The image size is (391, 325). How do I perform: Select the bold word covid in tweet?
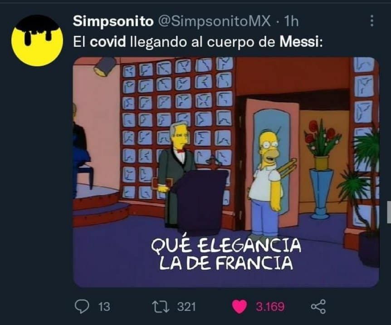(108, 42)
